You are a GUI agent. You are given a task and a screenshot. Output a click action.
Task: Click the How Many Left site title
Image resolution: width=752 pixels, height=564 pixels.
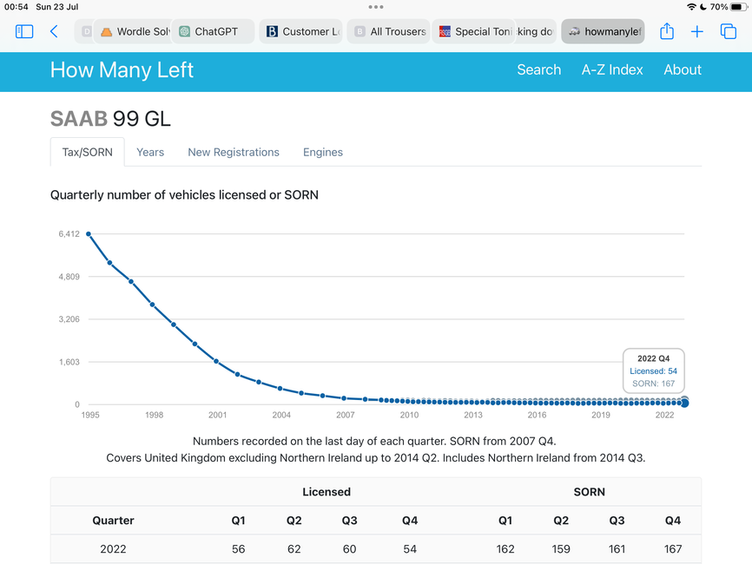122,70
